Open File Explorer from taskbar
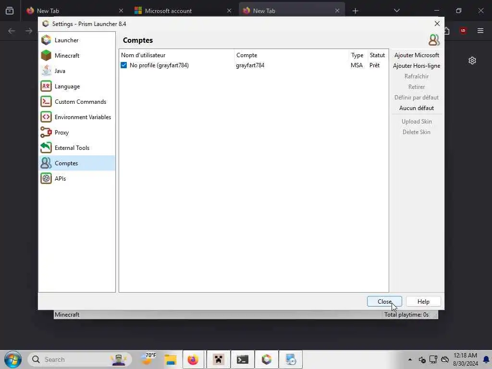The image size is (492, 369). pyautogui.click(x=171, y=359)
